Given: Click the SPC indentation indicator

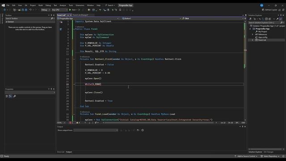Looking at the screenshot, I should pyautogui.click(x=237, y=123).
